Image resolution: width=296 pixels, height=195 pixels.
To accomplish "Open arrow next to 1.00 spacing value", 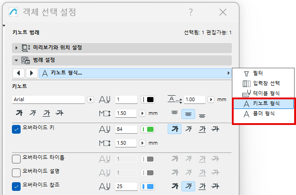I will 211,99.
